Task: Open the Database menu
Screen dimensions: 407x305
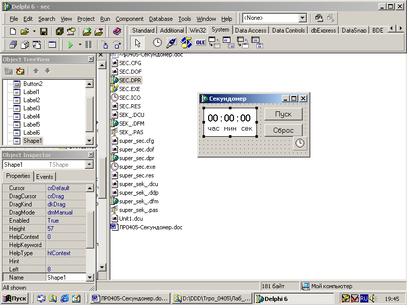Action: (x=161, y=19)
